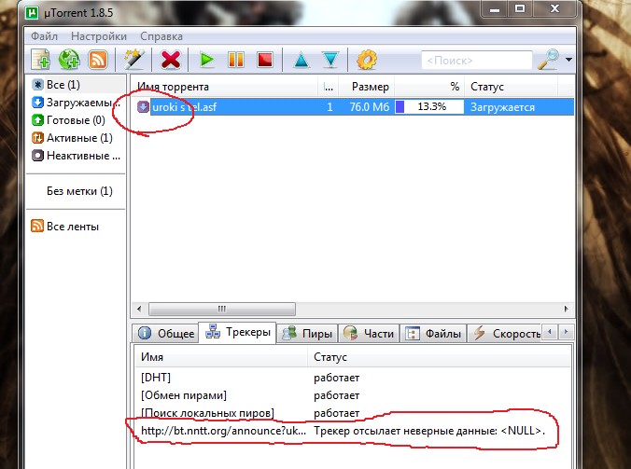631x469 pixels.
Task: Switch to the Трекеры tab
Action: tap(237, 332)
